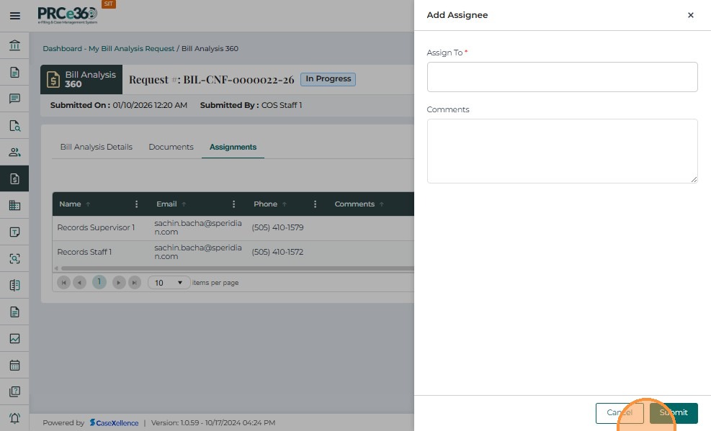Click the horizontal table scrollbar

click(x=237, y=268)
